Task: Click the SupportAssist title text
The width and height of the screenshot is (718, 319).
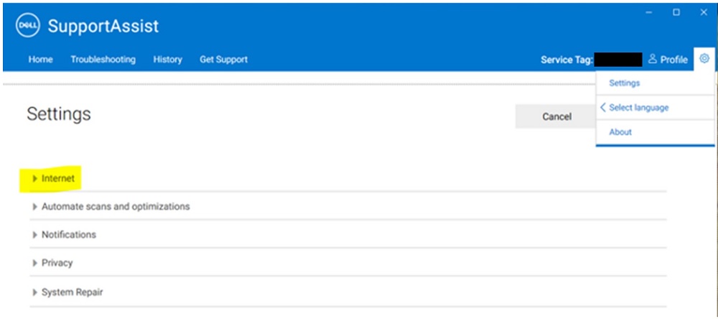Action: 103,26
